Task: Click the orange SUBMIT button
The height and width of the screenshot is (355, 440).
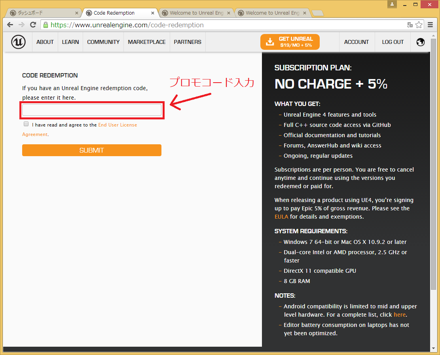Action: pos(92,150)
